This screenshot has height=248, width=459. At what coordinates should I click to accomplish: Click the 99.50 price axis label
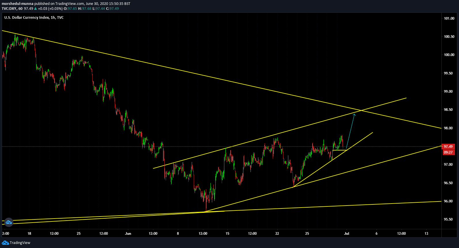[x=448, y=73]
